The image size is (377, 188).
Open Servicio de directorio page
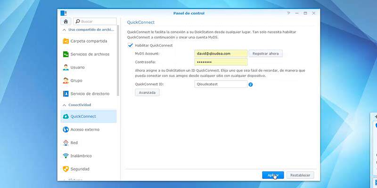89,94
